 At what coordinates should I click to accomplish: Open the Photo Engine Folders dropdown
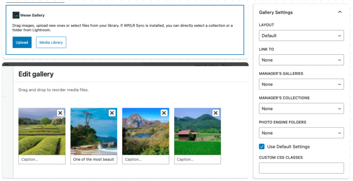tap(301, 133)
